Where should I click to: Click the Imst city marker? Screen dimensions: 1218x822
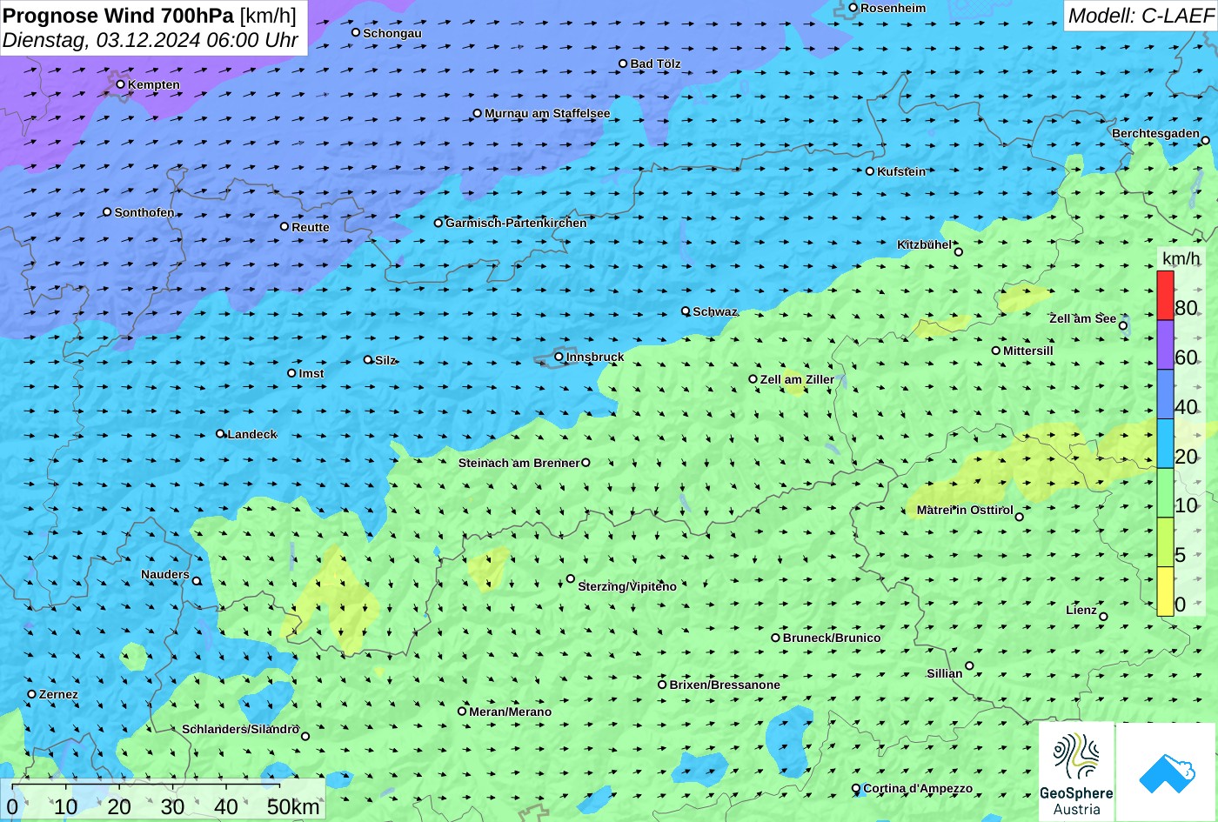coord(291,373)
